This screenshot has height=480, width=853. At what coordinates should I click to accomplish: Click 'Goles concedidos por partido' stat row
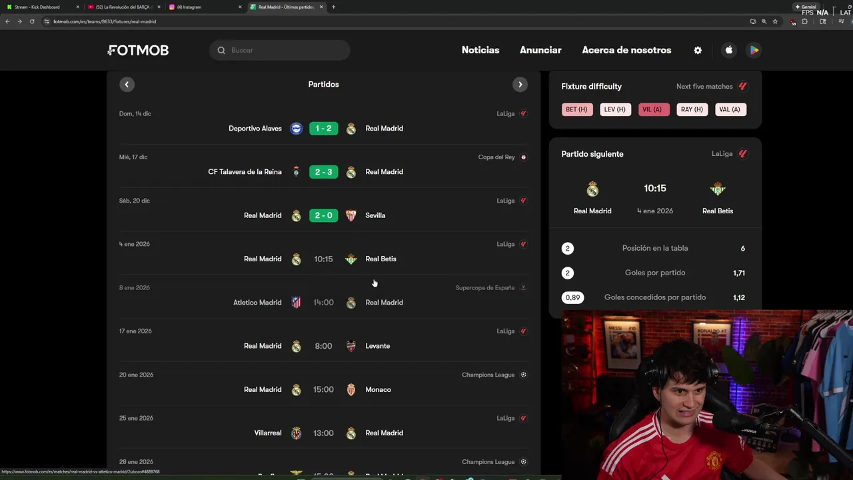click(x=655, y=297)
